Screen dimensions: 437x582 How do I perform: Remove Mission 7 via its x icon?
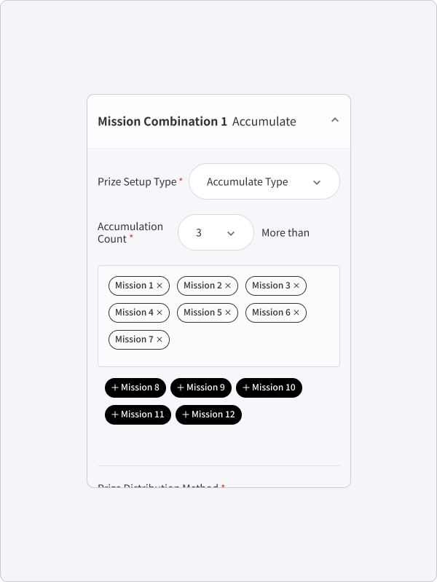tap(160, 339)
